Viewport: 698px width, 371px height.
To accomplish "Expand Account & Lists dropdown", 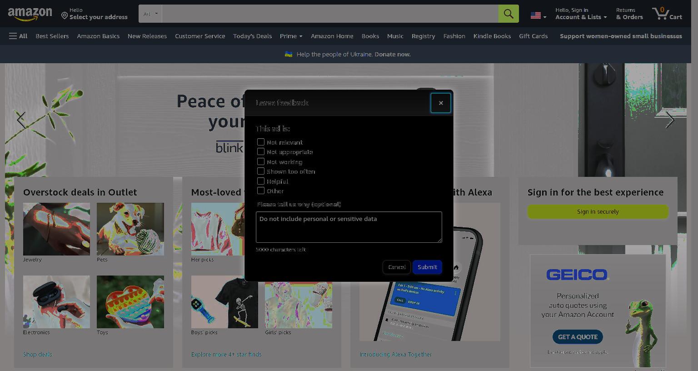I will [581, 14].
